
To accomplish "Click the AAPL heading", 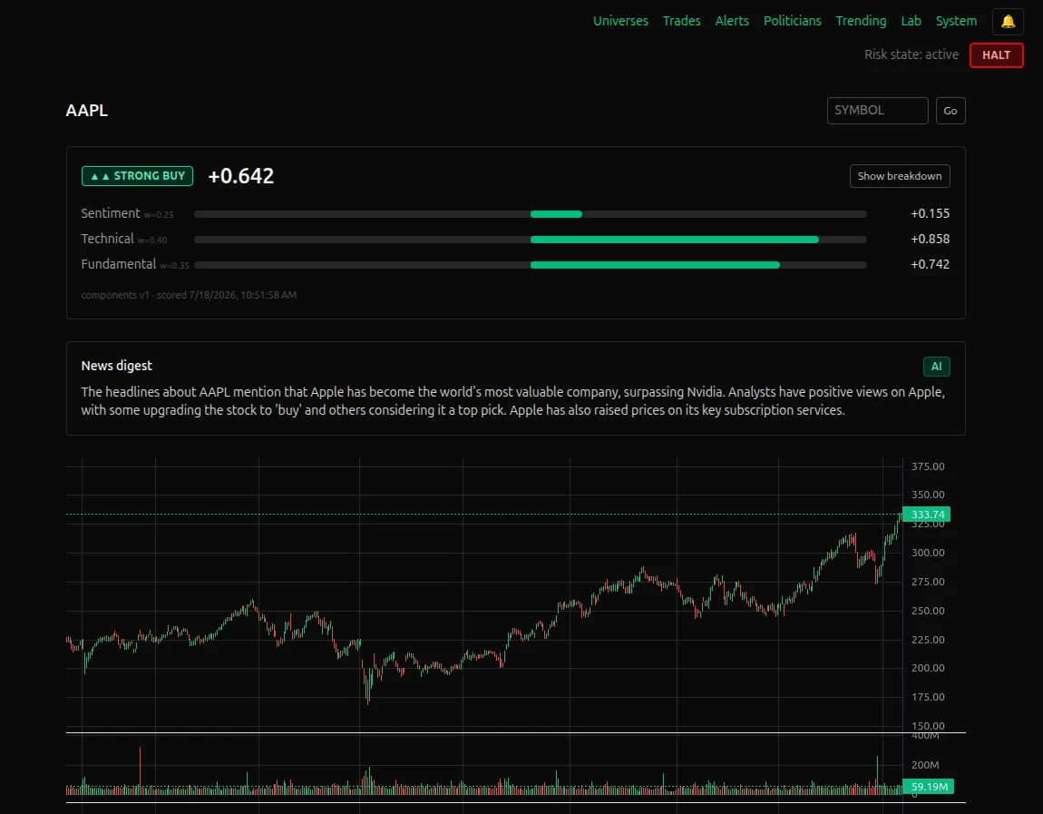I will coord(86,111).
